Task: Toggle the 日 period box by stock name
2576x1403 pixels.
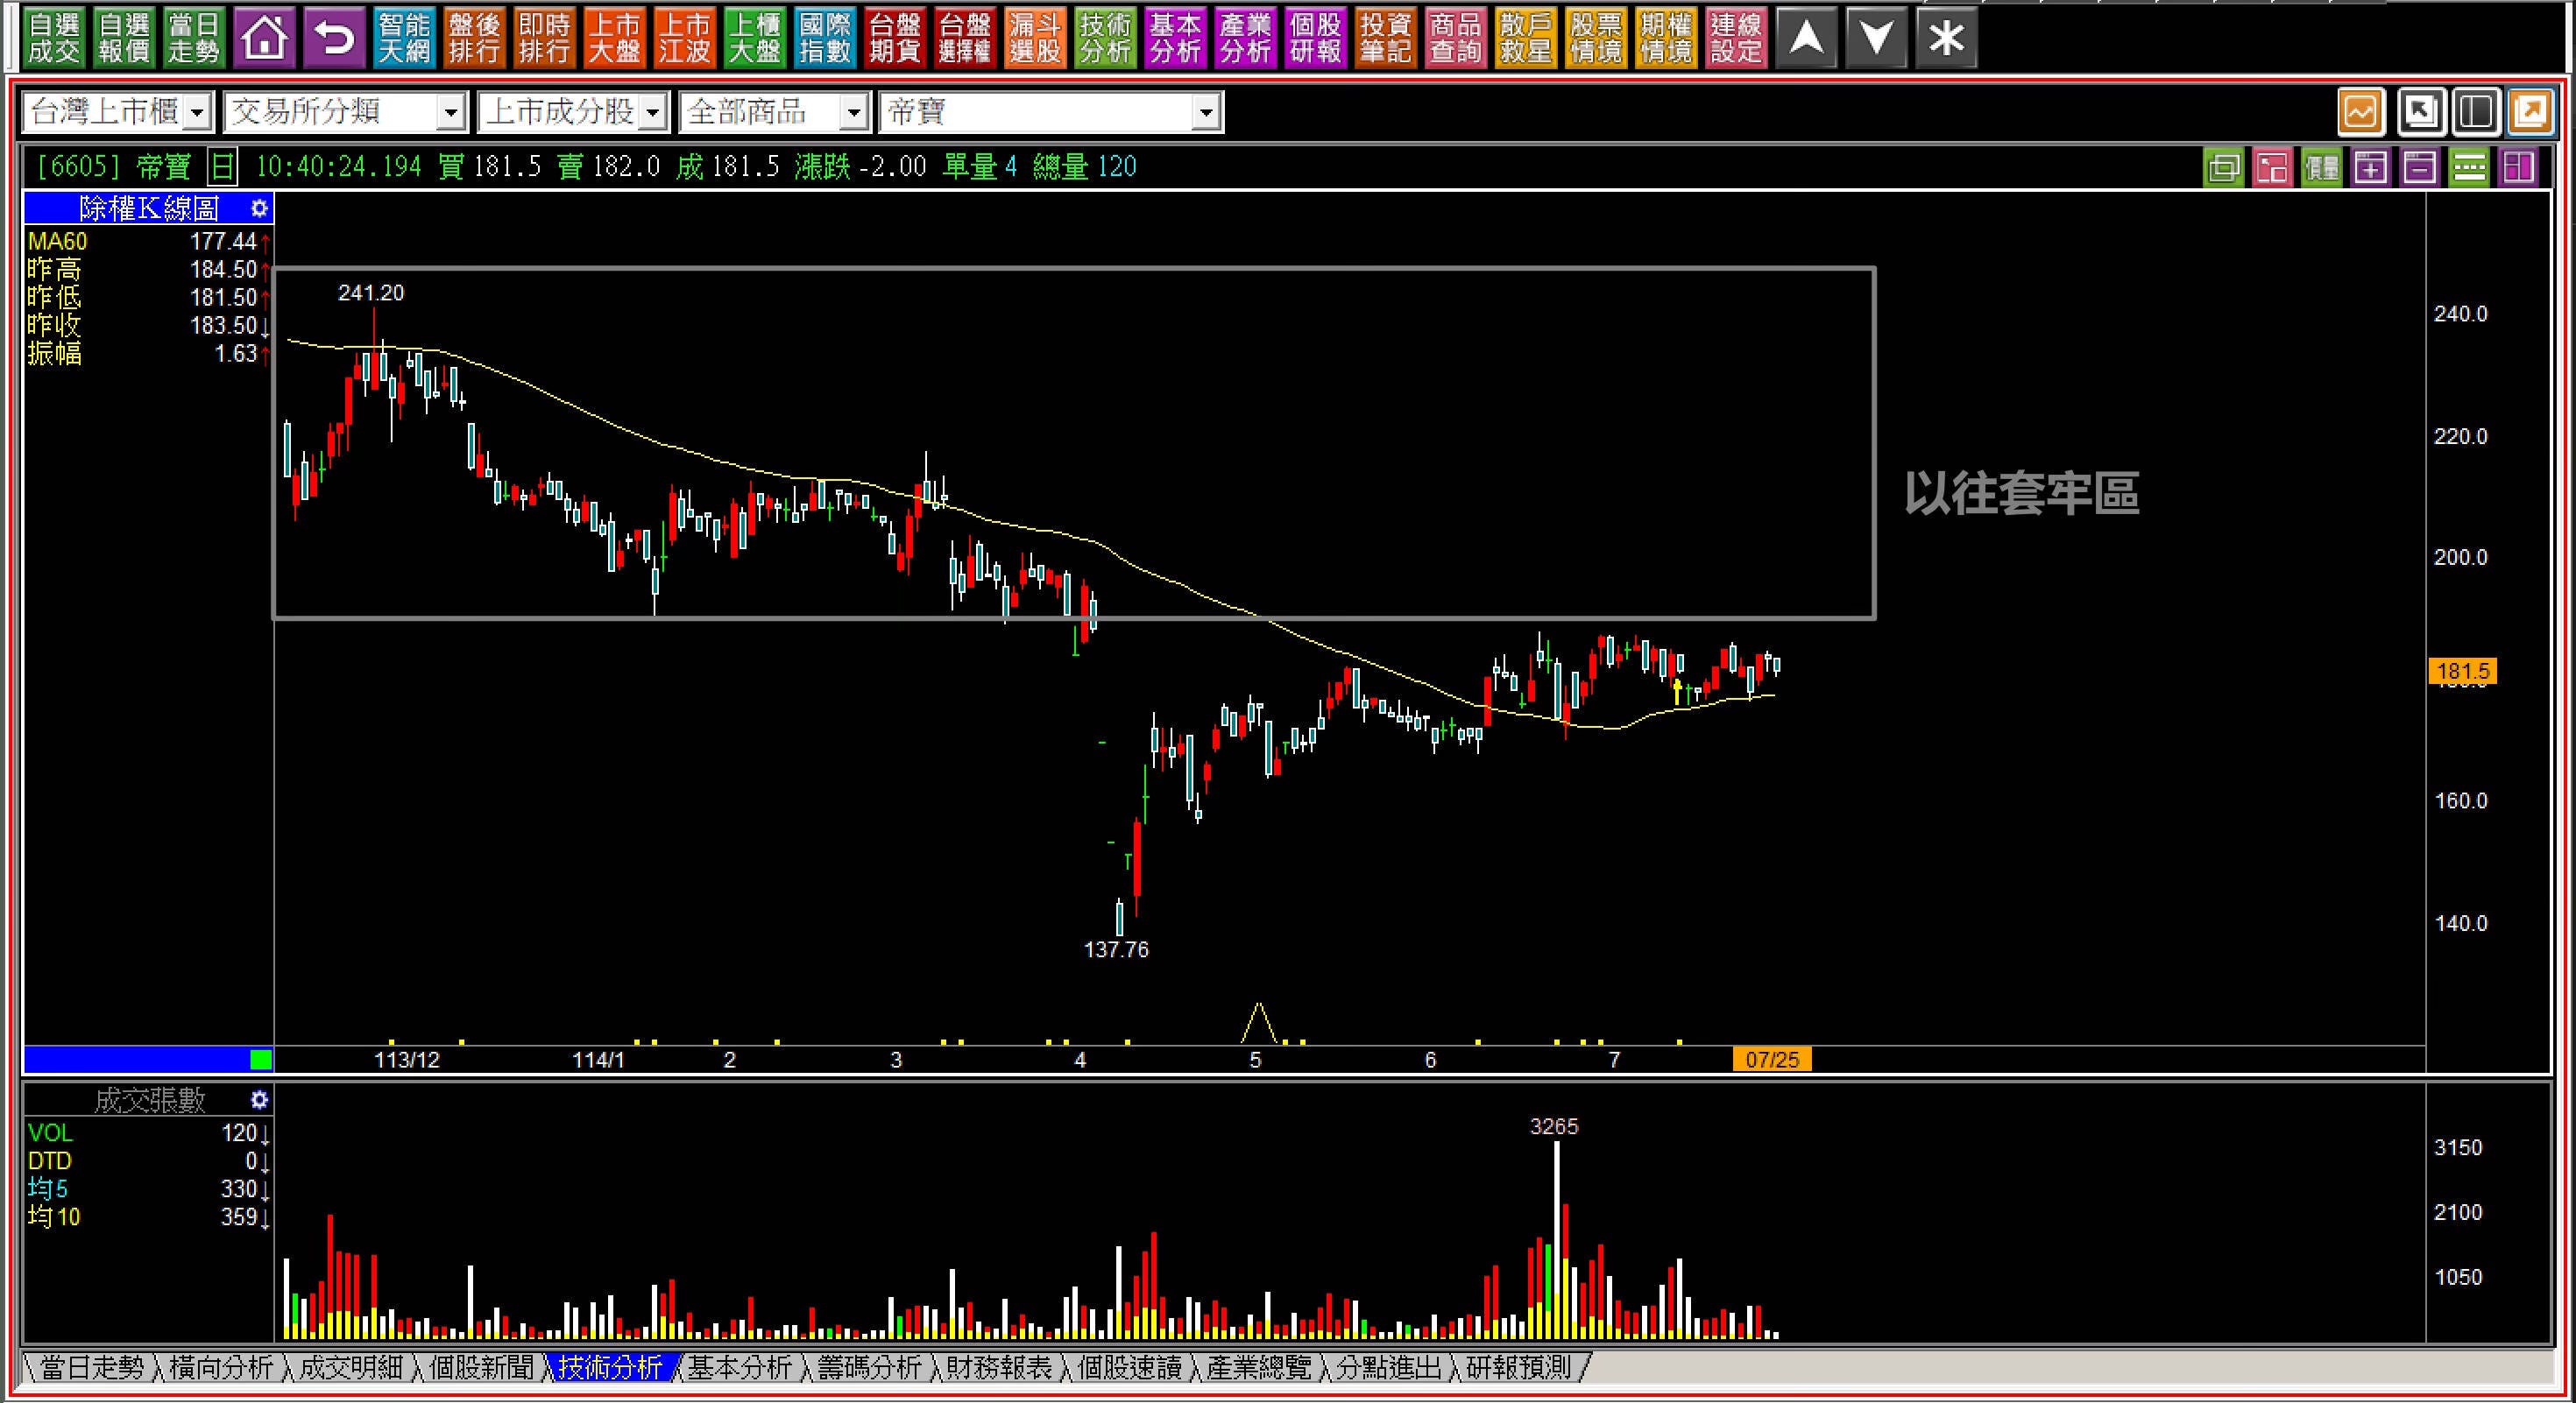Action: (x=222, y=167)
